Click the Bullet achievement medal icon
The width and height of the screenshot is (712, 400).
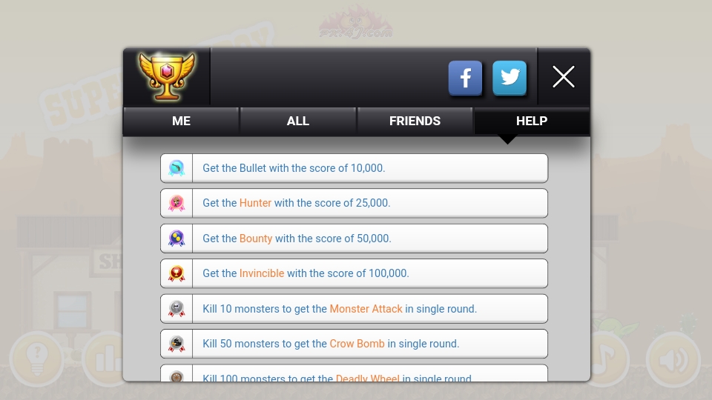click(177, 168)
